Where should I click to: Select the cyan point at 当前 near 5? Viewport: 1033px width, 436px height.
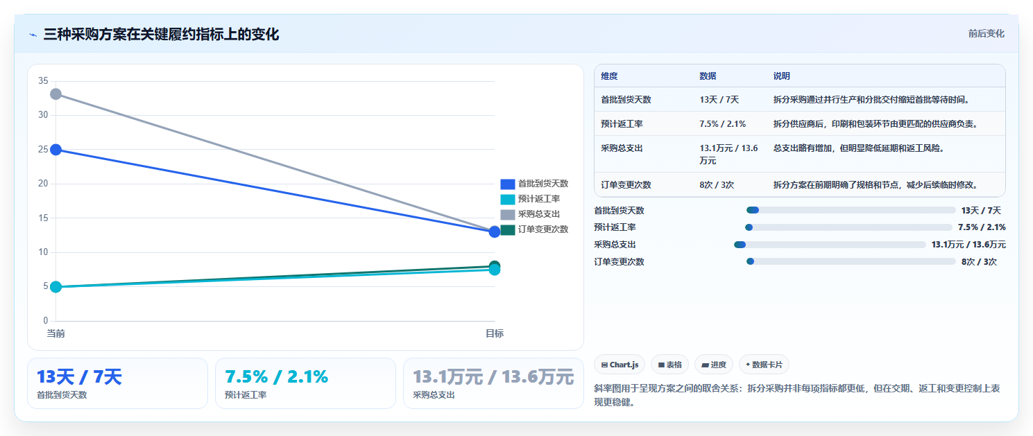point(56,287)
